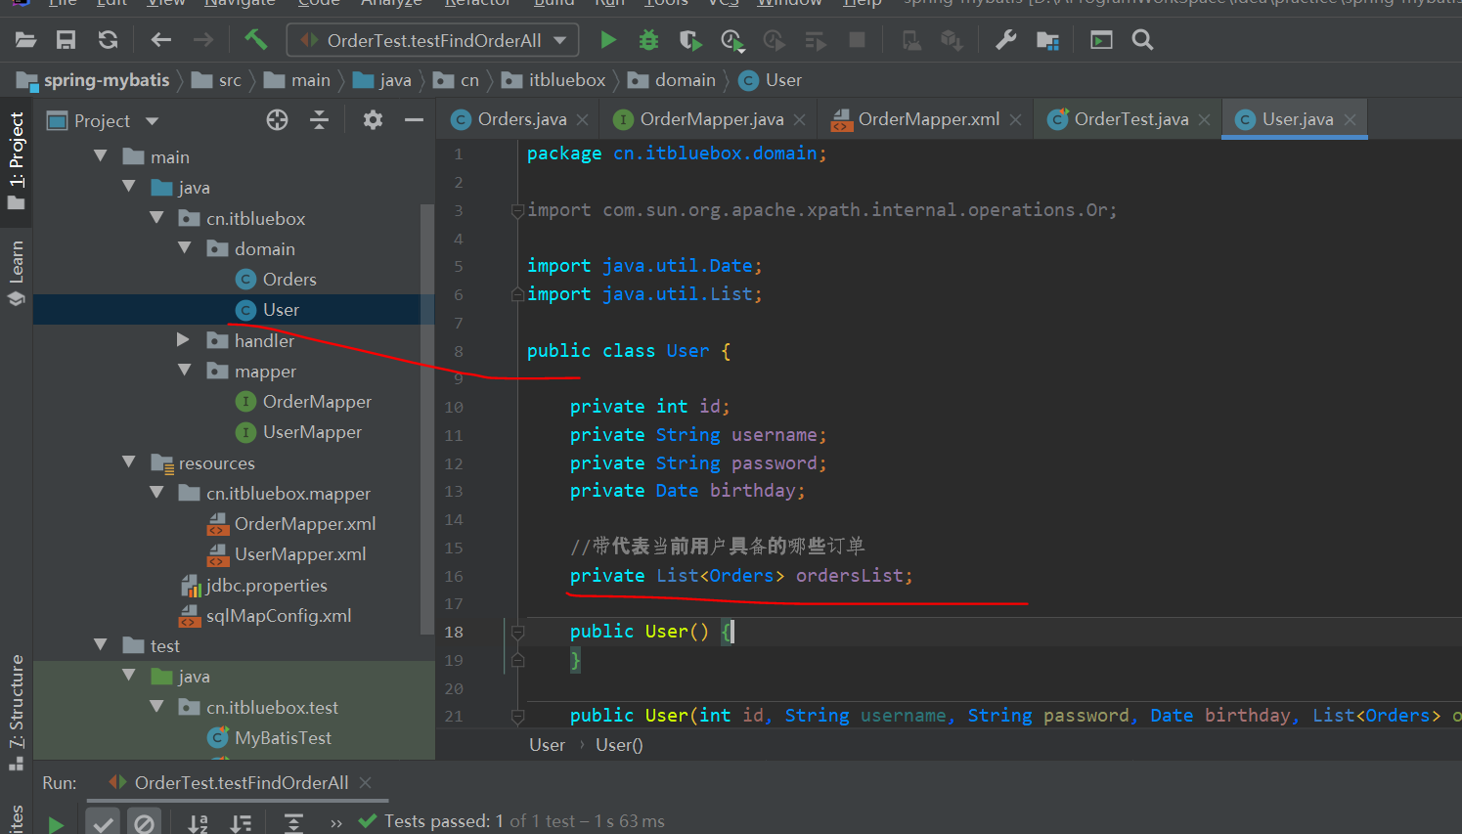The height and width of the screenshot is (834, 1462).
Task: Open the run configuration dropdown OrderTest.testFindOrderAll
Action: pos(432,40)
